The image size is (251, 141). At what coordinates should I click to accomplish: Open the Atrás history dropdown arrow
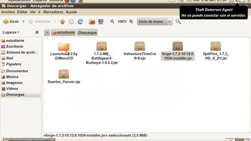point(24,22)
